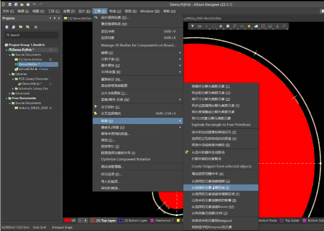Open the 分割平面 (S) submenu
This screenshot has height=231, width=324.
point(138,59)
